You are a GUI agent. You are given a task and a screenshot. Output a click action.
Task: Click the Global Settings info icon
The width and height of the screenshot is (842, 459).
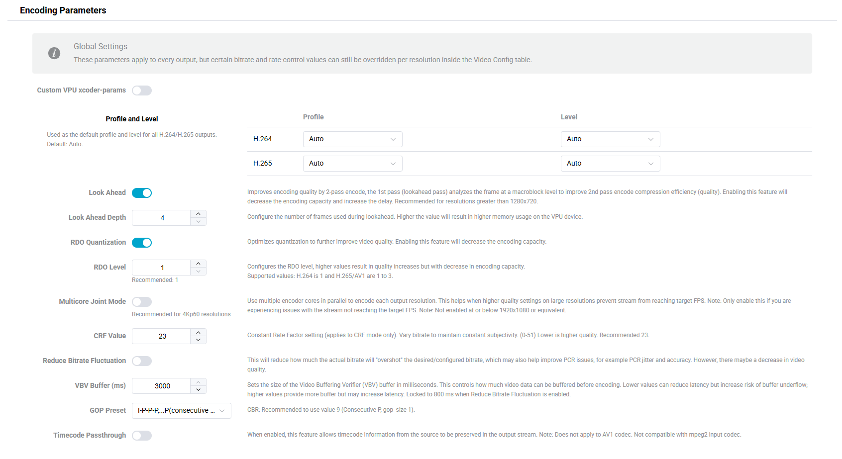(x=54, y=53)
